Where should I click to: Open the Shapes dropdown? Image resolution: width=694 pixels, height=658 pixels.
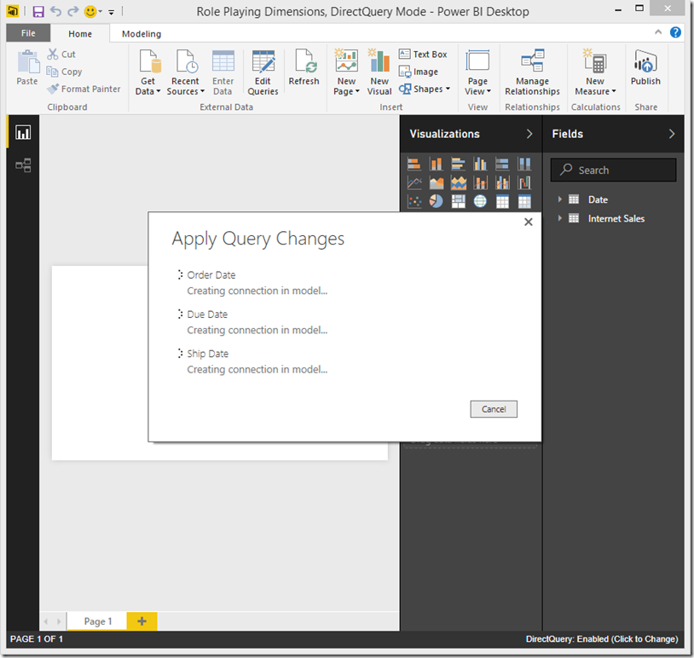pyautogui.click(x=425, y=89)
